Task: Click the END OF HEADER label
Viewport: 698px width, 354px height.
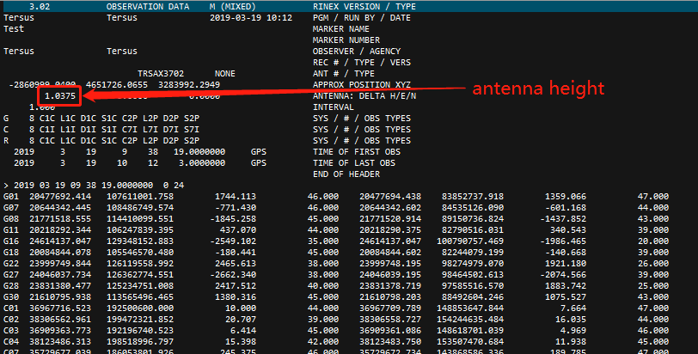Action: (x=346, y=174)
